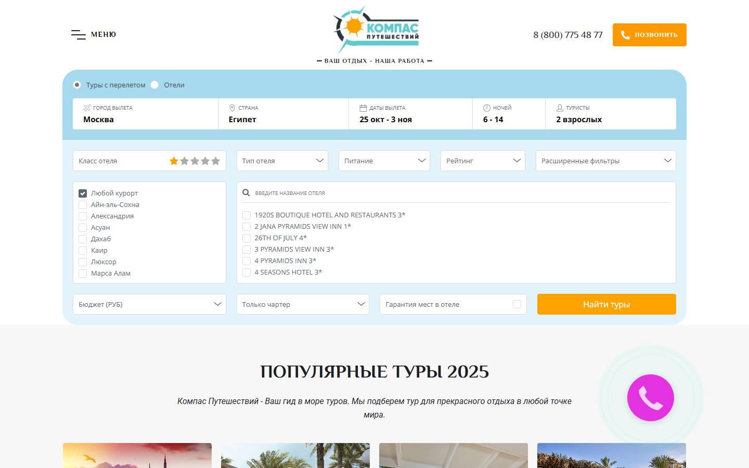
Task: Check the Люксор resort checkbox
Action: 83,262
